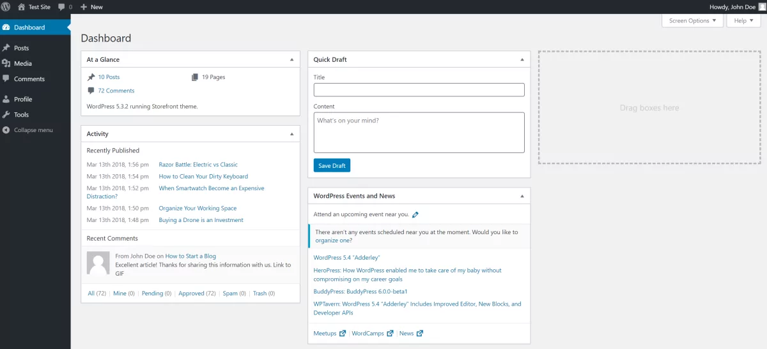Open BuddyPress 6.0.0-beta1 news link
767x349 pixels.
click(x=360, y=292)
